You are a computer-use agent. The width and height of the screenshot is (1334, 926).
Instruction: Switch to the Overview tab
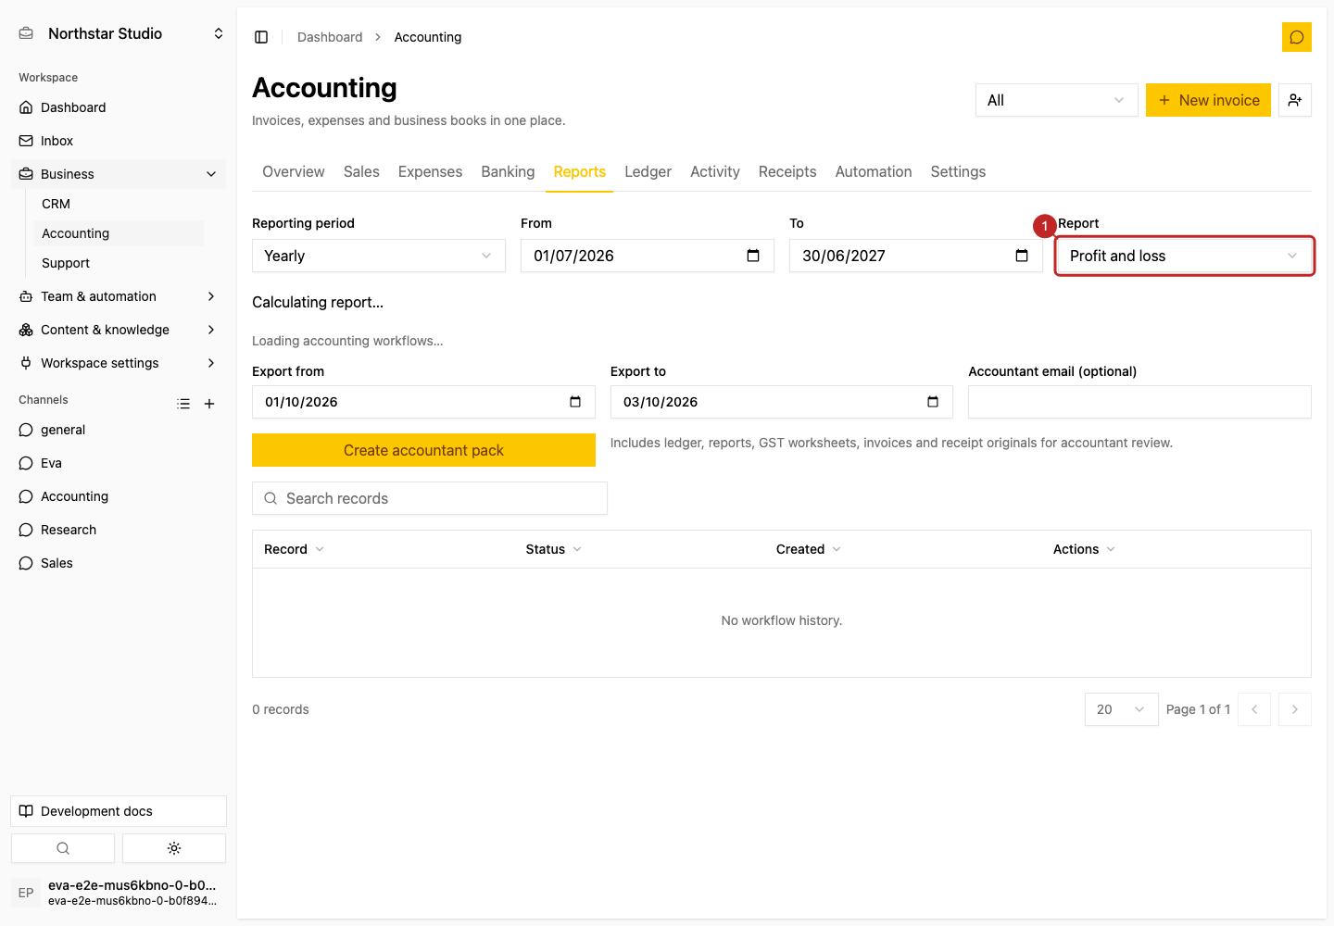294,172
